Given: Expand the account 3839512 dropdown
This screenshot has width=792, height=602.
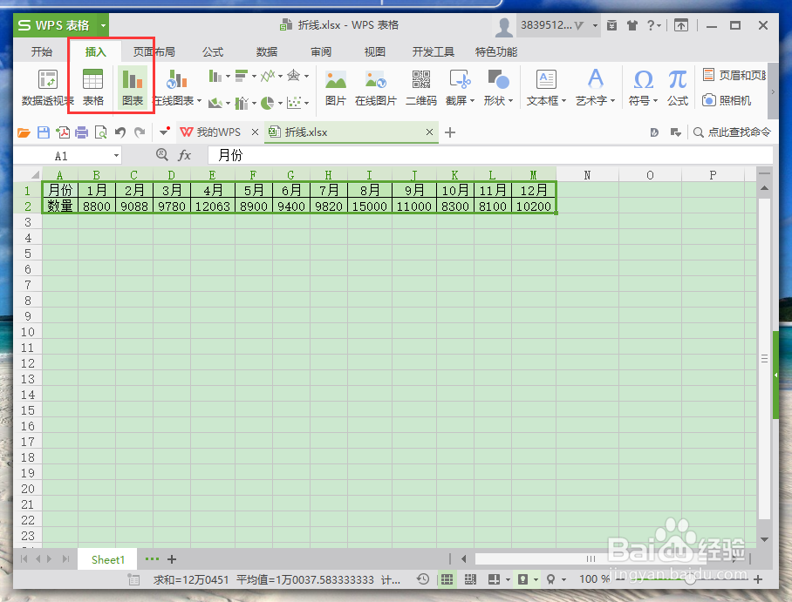Looking at the screenshot, I should pos(595,25).
